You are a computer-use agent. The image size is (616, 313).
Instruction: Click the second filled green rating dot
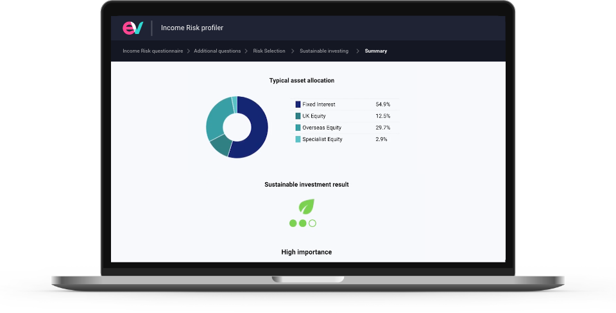[x=302, y=223]
